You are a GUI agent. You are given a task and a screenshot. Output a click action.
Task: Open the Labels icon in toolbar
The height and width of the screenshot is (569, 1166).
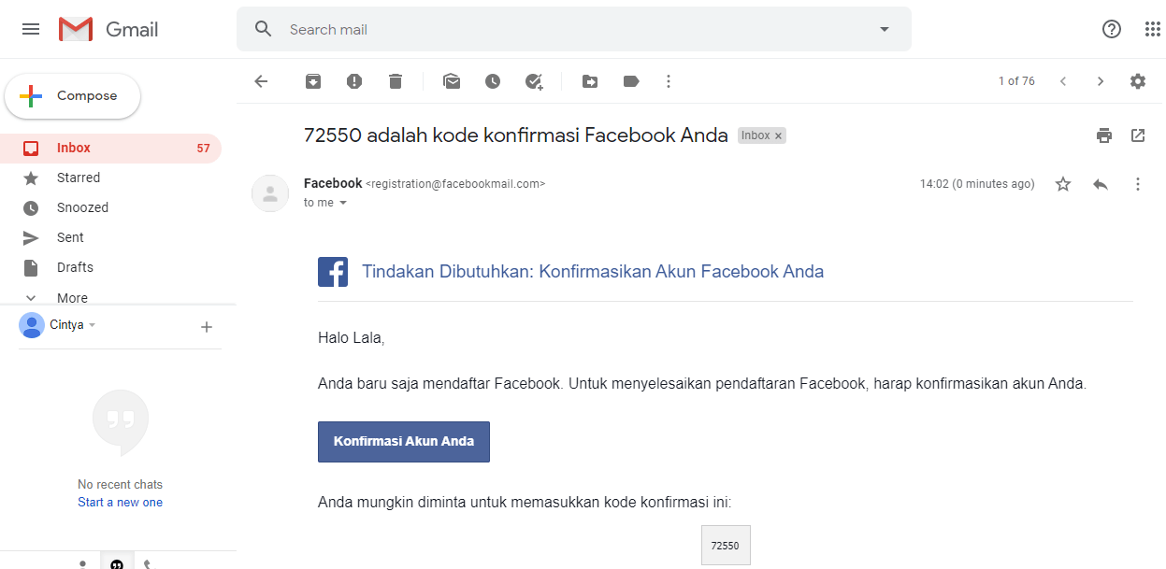click(631, 81)
